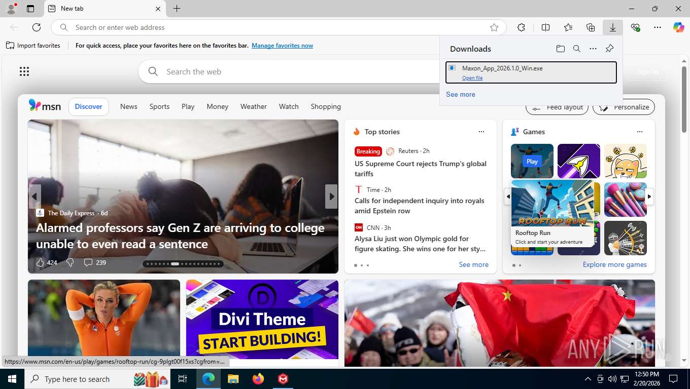Select the Money tab
The image size is (690, 389).
pos(218,106)
